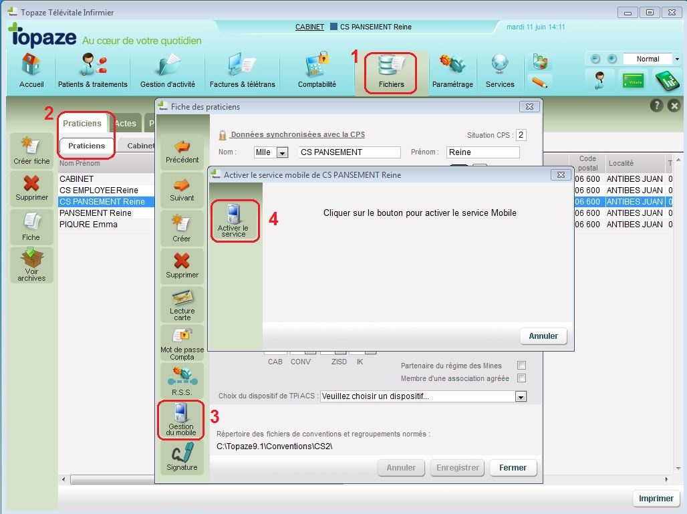Open Patients & traitements module
The width and height of the screenshot is (687, 514).
tap(92, 71)
